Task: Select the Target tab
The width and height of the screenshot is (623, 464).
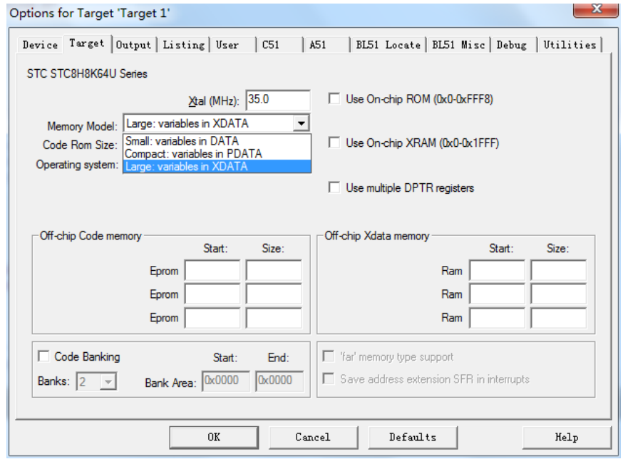Action: pyautogui.click(x=87, y=43)
